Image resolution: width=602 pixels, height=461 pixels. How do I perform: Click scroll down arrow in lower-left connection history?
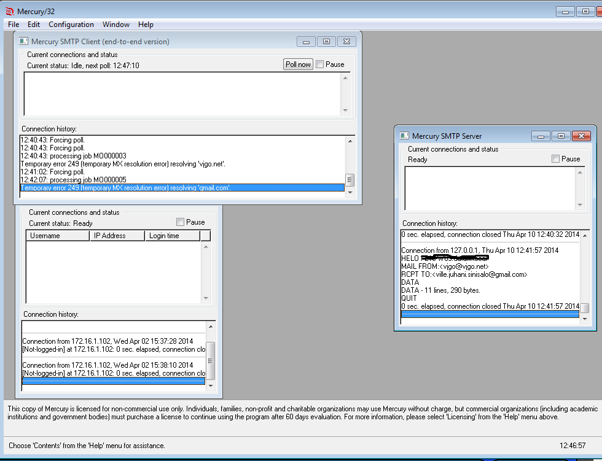210,386
